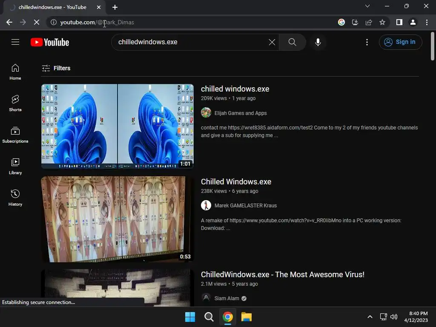The height and width of the screenshot is (327, 436).
Task: Open the 0:53 video thumbnail
Action: [118, 219]
